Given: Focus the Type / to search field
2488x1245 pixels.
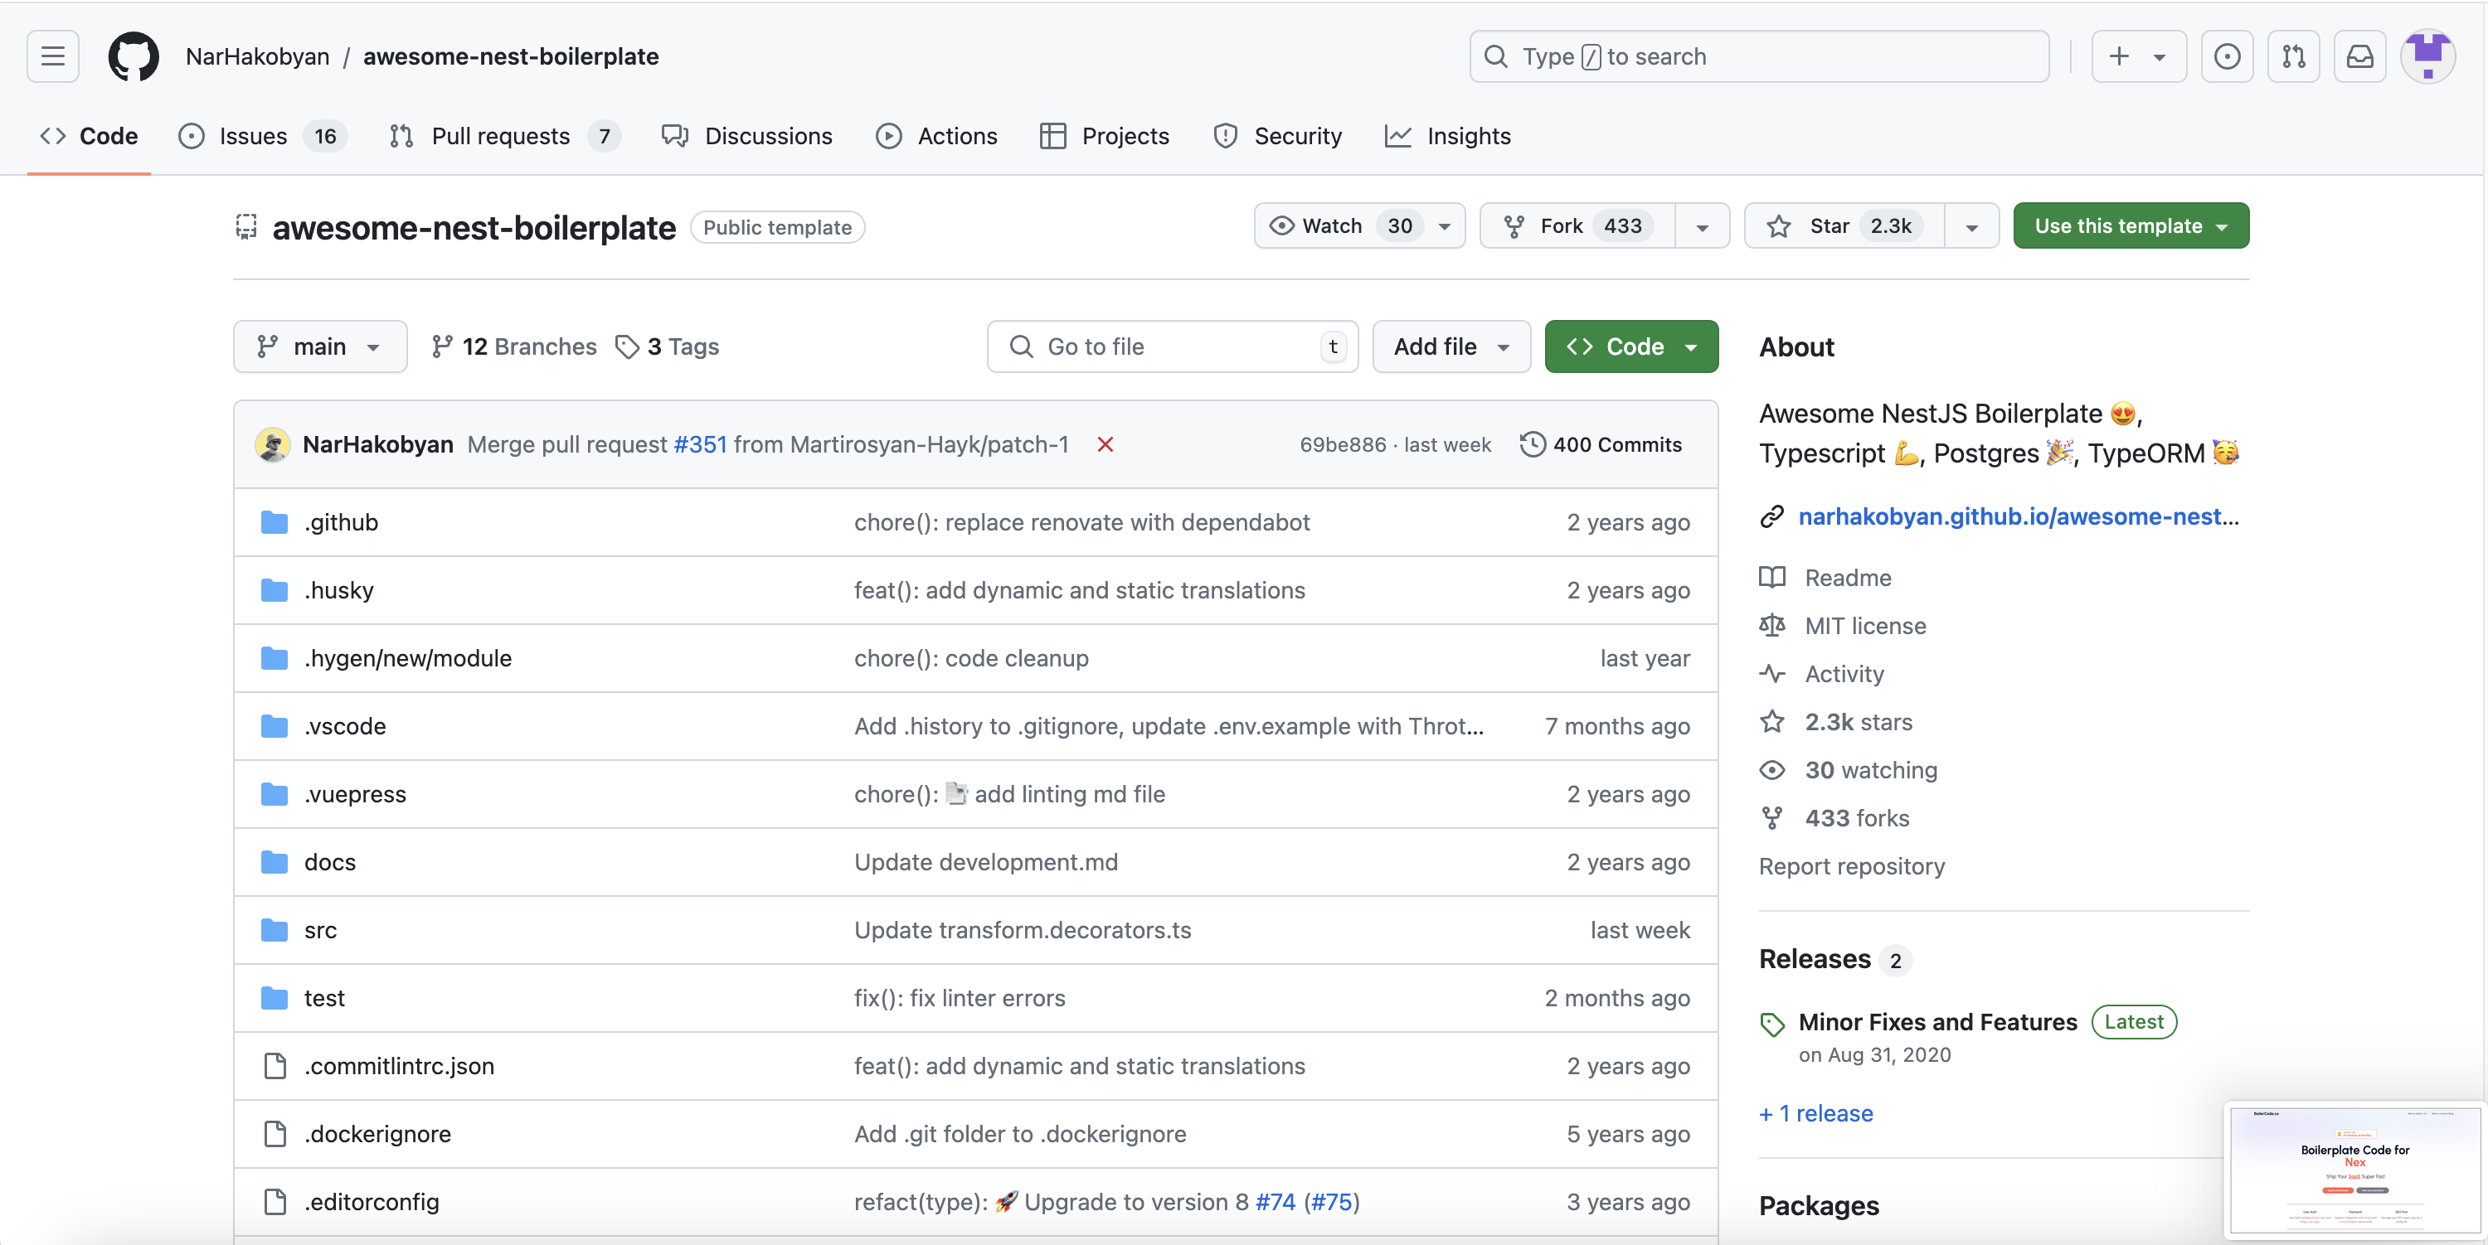Looking at the screenshot, I should [1759, 56].
